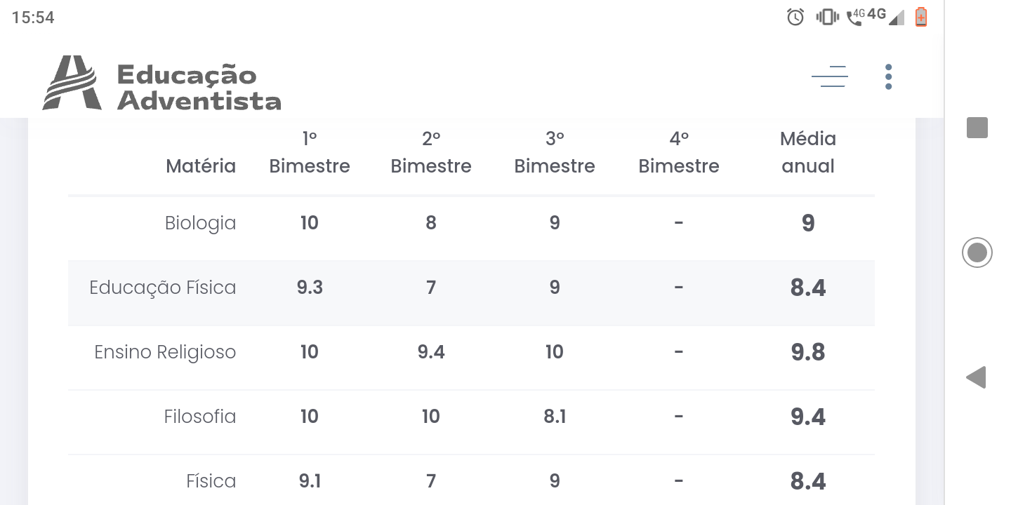Open the three-dot options menu
Viewport: 1011px width, 505px height.
tap(888, 76)
